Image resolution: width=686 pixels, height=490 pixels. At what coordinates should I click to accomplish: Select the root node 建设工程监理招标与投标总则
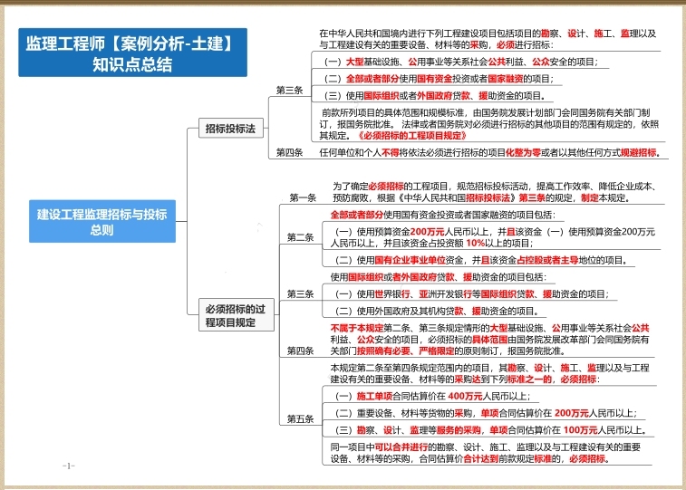click(x=101, y=222)
